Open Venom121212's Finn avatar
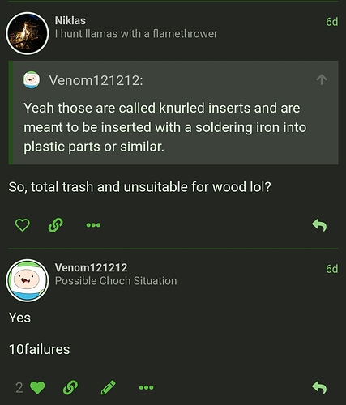Screen dimensions: 346x405 click(28, 280)
